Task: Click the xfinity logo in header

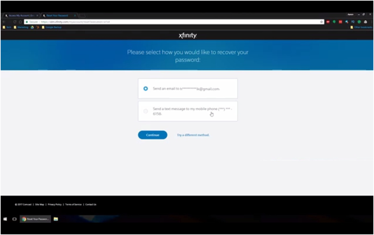Action: (x=188, y=35)
